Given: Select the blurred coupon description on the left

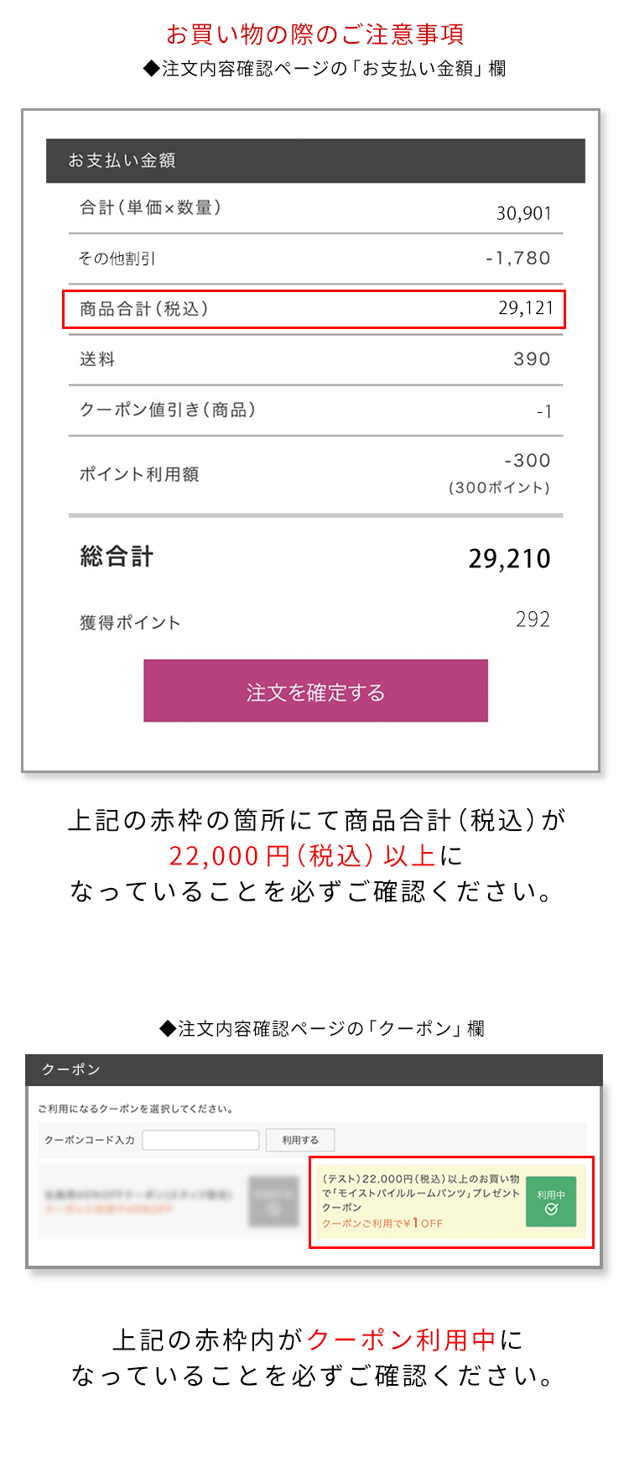Looking at the screenshot, I should click(x=138, y=1201).
